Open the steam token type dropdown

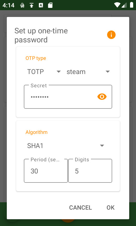coord(88,72)
